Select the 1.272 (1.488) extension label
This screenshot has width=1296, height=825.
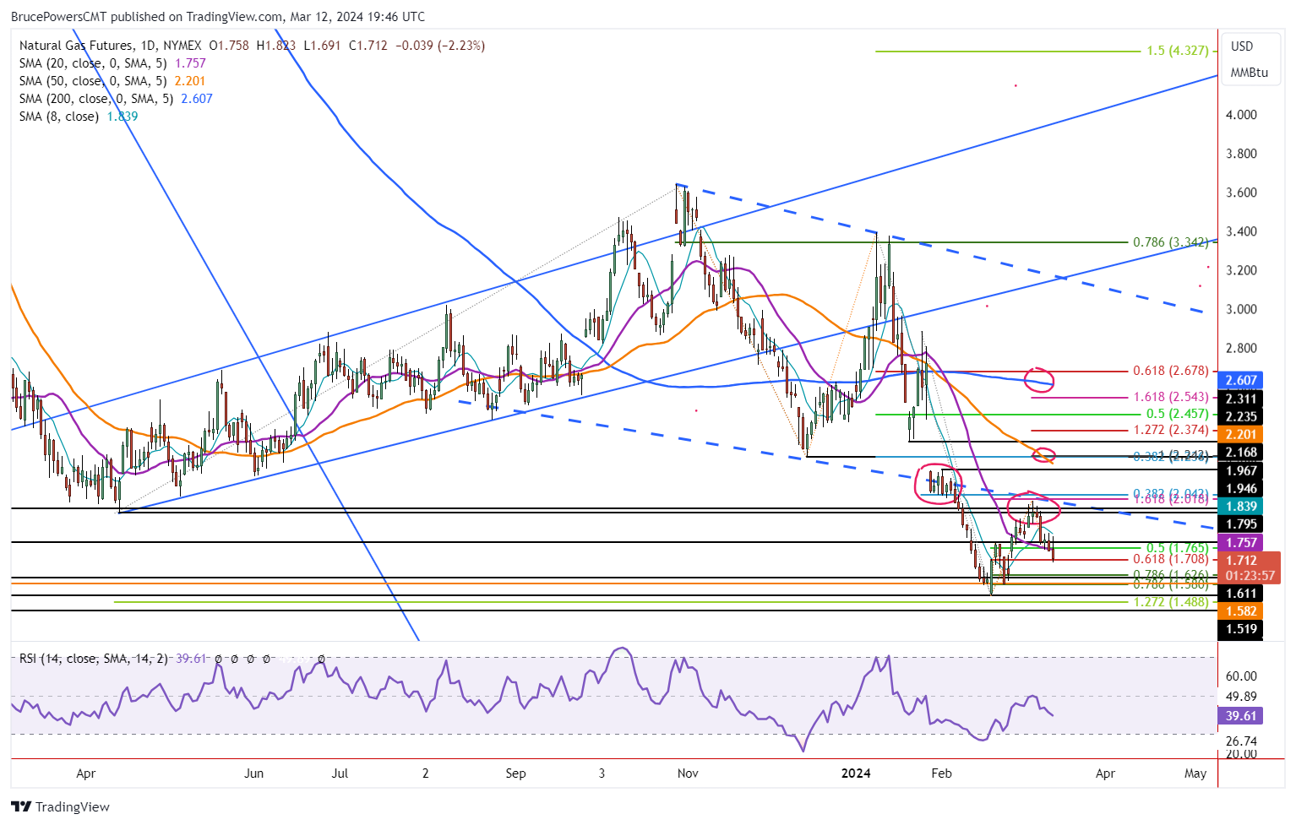pyautogui.click(x=1171, y=602)
